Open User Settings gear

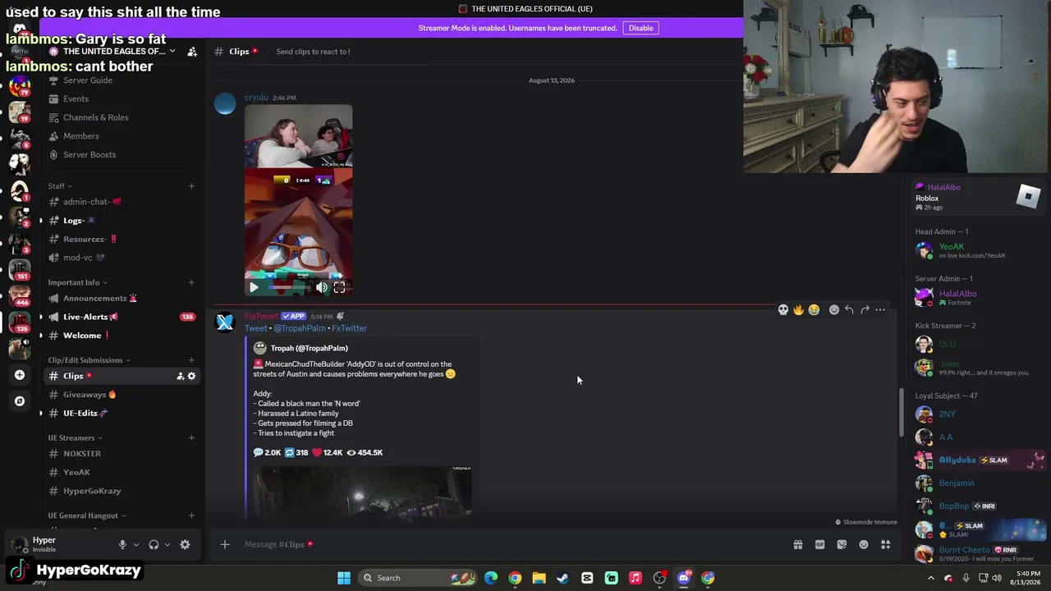click(185, 544)
